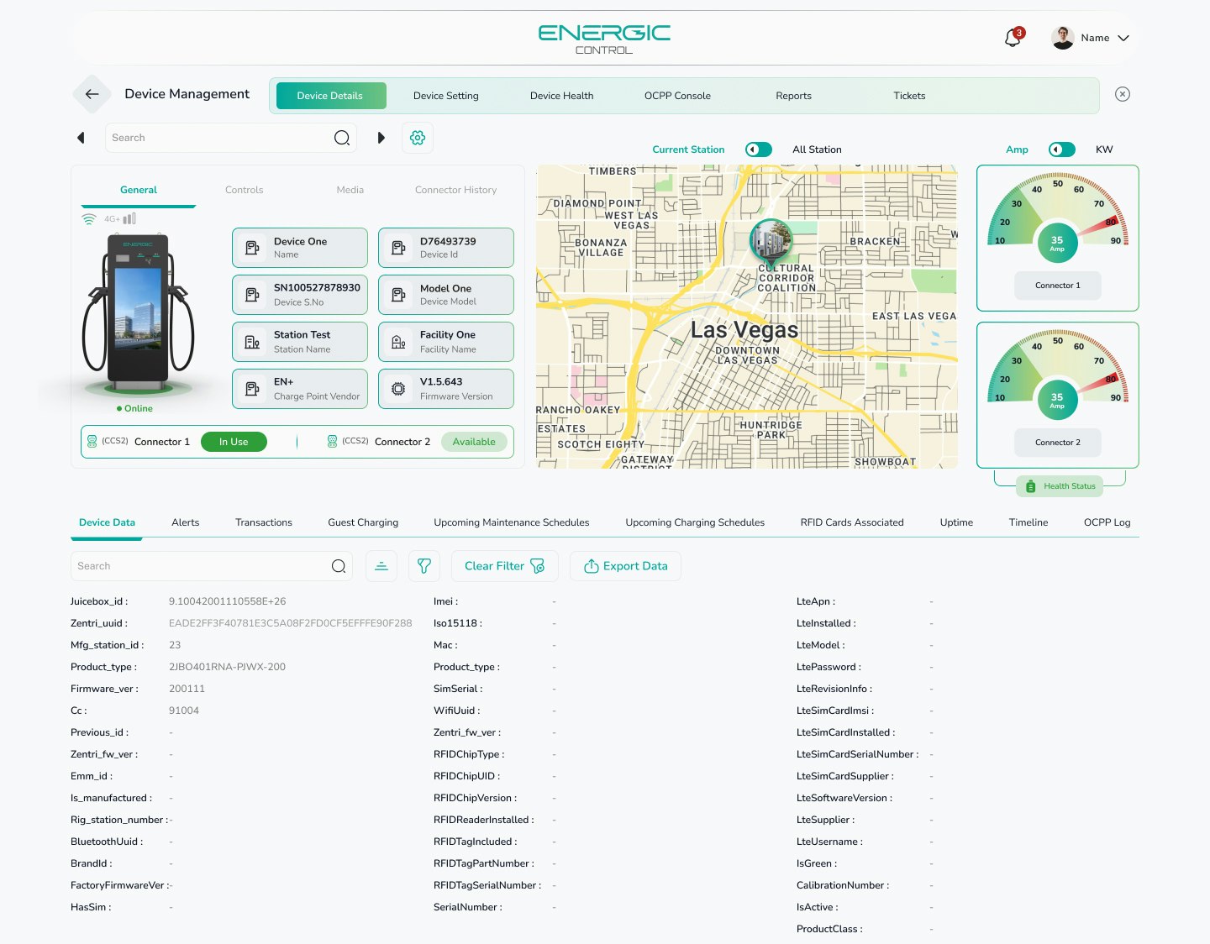Open Upcoming Charging Schedules tab

[x=695, y=522]
